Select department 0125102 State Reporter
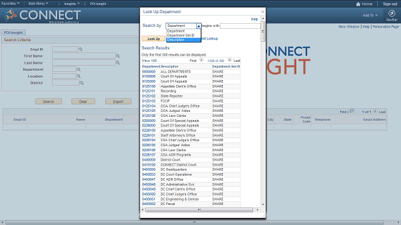Image resolution: width=401 pixels, height=225 pixels. pyautogui.click(x=148, y=96)
